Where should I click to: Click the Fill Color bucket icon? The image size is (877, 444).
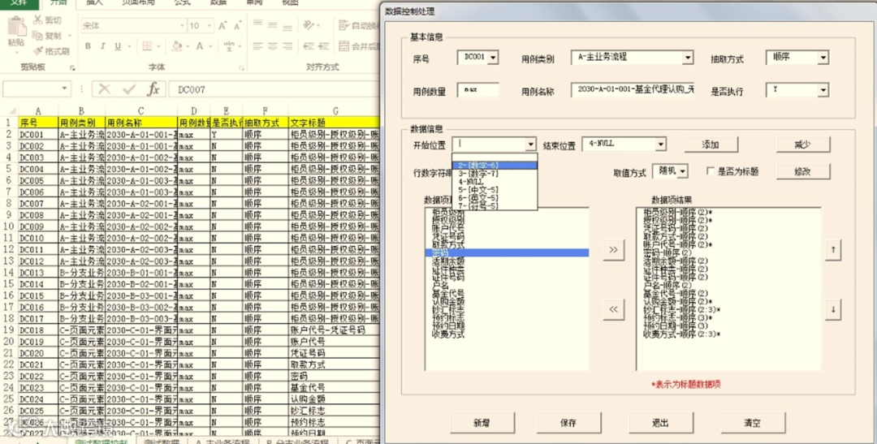coord(177,46)
